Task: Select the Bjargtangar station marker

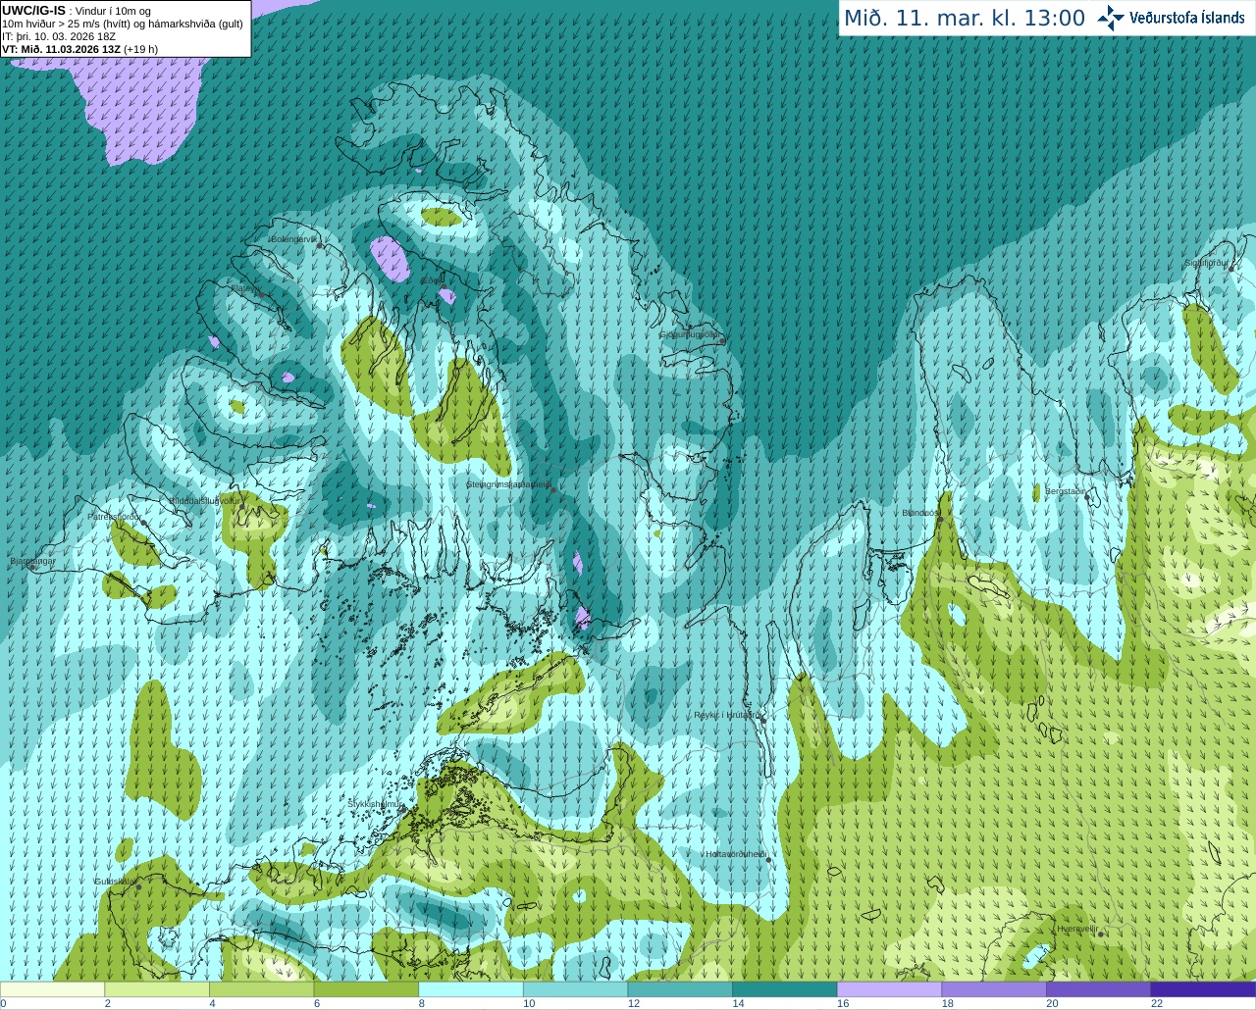Action: click(32, 567)
